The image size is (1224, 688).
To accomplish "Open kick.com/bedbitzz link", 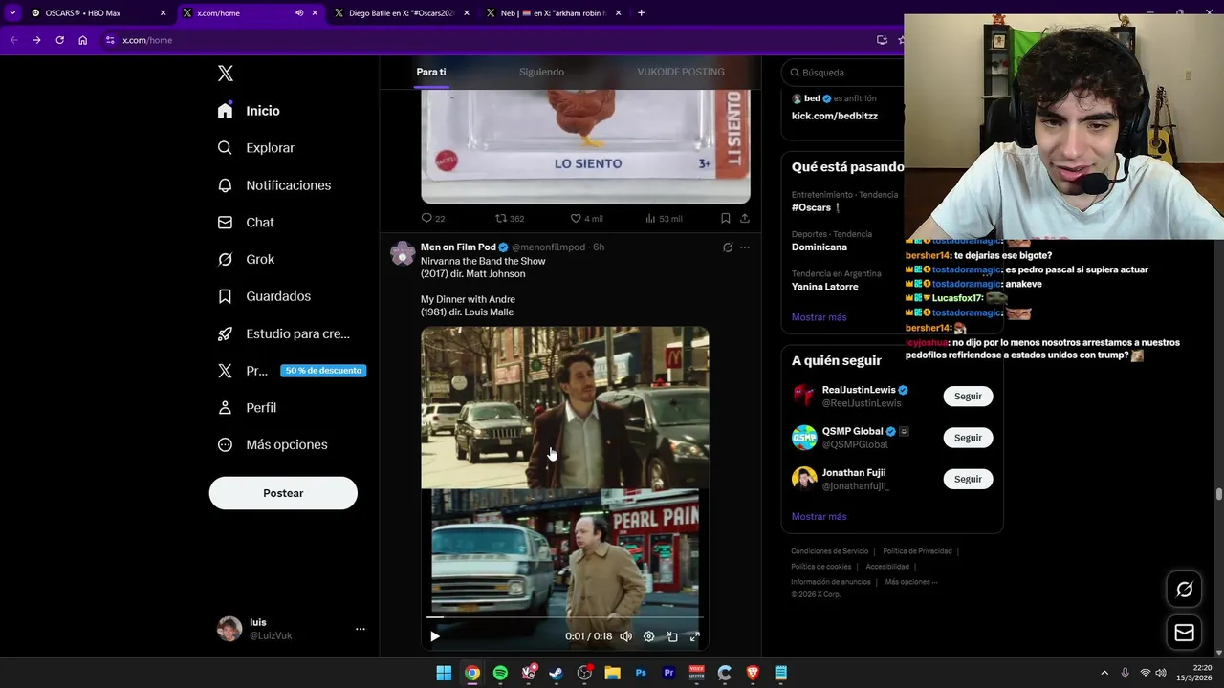I will click(835, 116).
